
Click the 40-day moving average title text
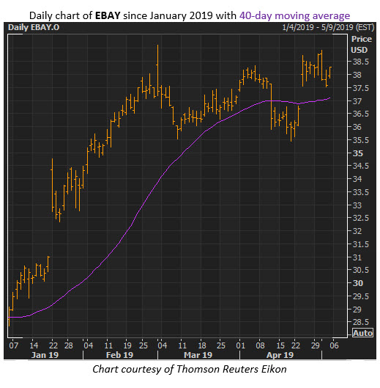click(x=294, y=15)
